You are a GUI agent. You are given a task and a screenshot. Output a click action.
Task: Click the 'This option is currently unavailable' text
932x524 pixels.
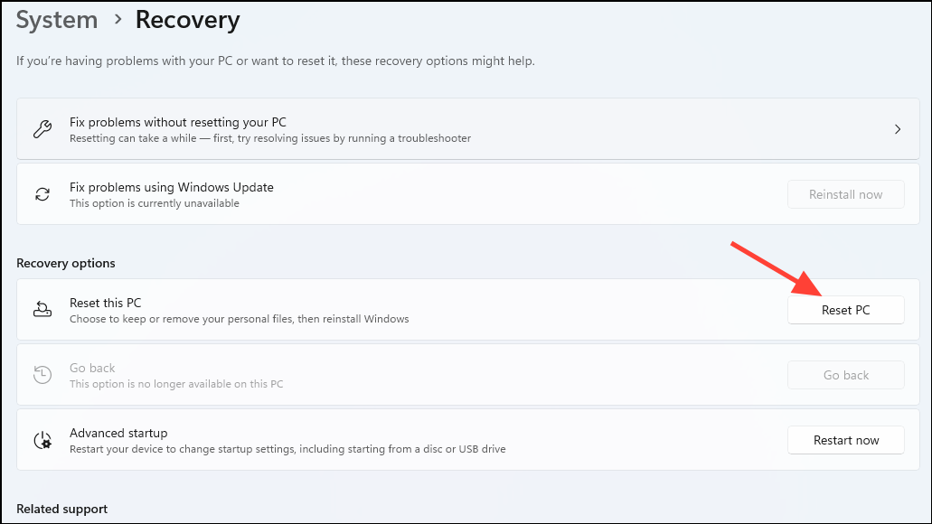click(154, 203)
